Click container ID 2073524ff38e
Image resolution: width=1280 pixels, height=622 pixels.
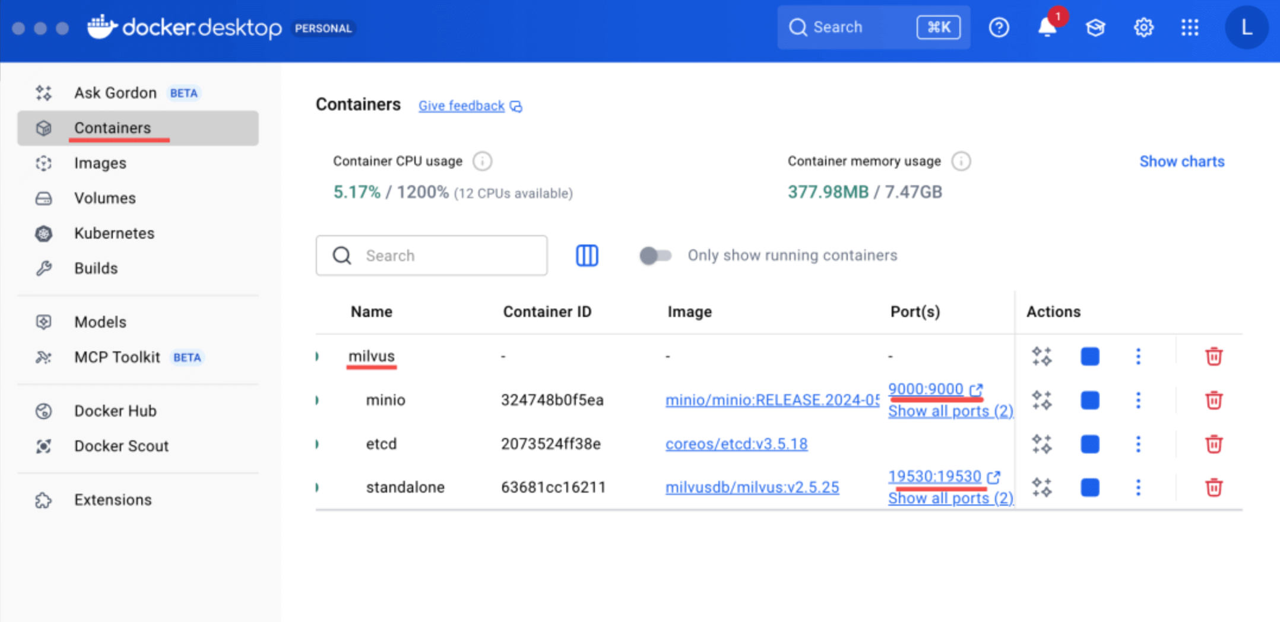point(551,444)
